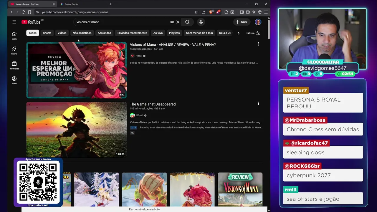The image size is (377, 212).
Task: Select the Enviados recentemente chip
Action: pyautogui.click(x=132, y=33)
